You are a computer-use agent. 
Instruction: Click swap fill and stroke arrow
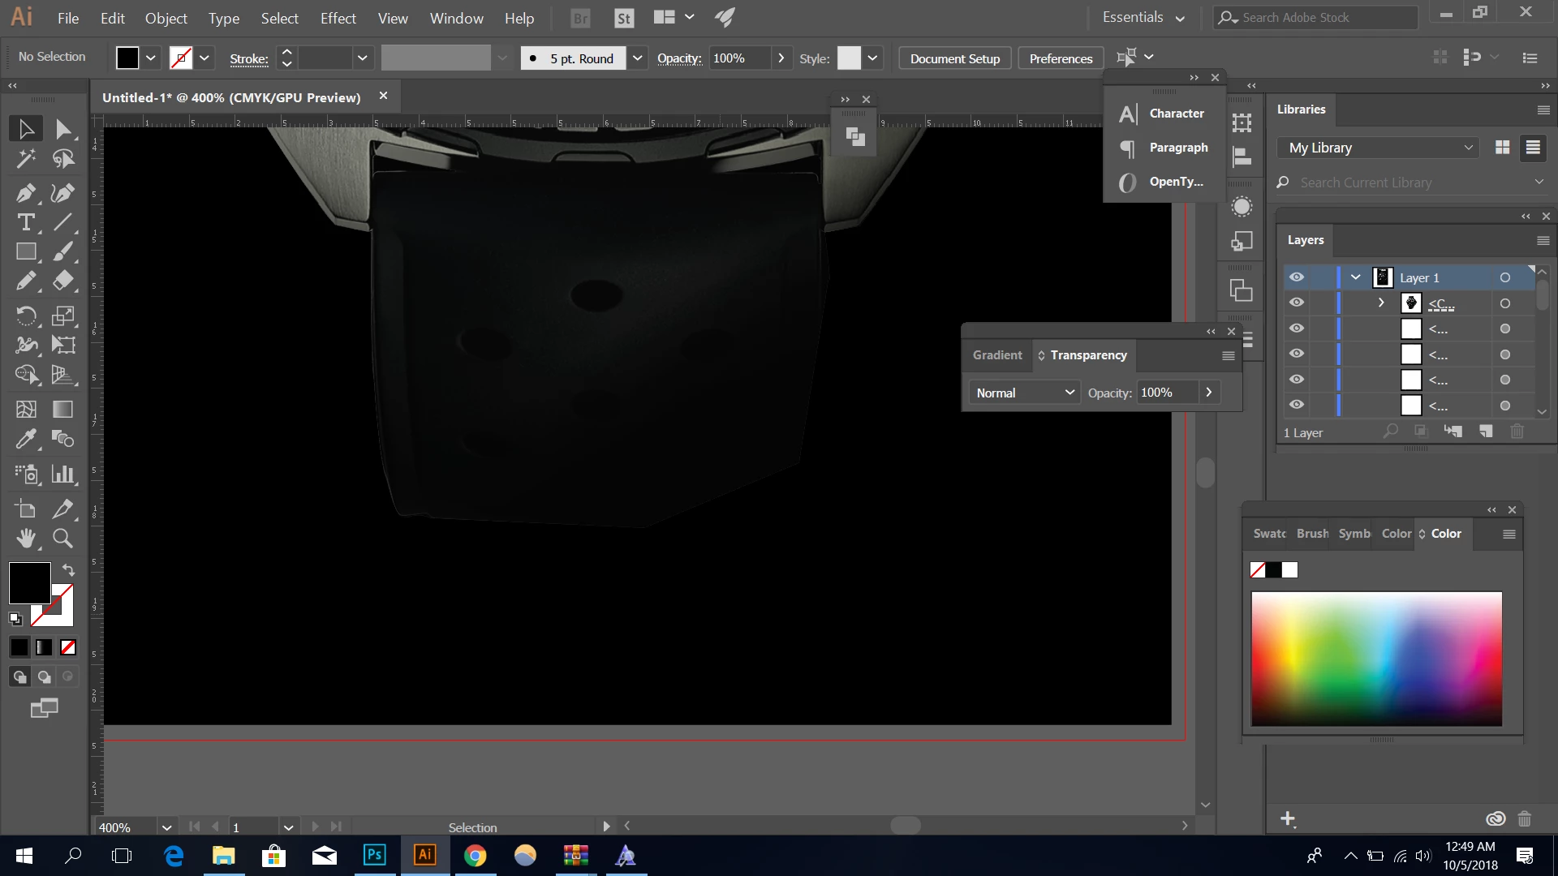point(69,570)
